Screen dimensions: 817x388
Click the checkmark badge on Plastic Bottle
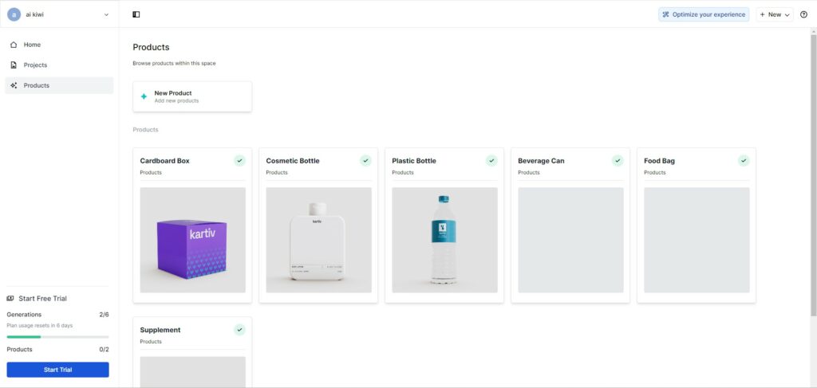[x=491, y=161]
